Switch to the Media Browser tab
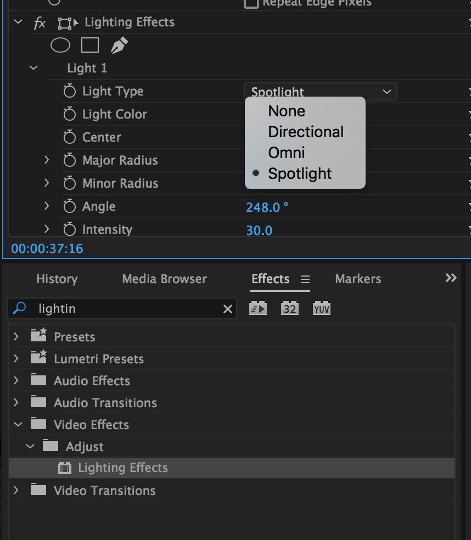This screenshot has height=540, width=471. (164, 279)
